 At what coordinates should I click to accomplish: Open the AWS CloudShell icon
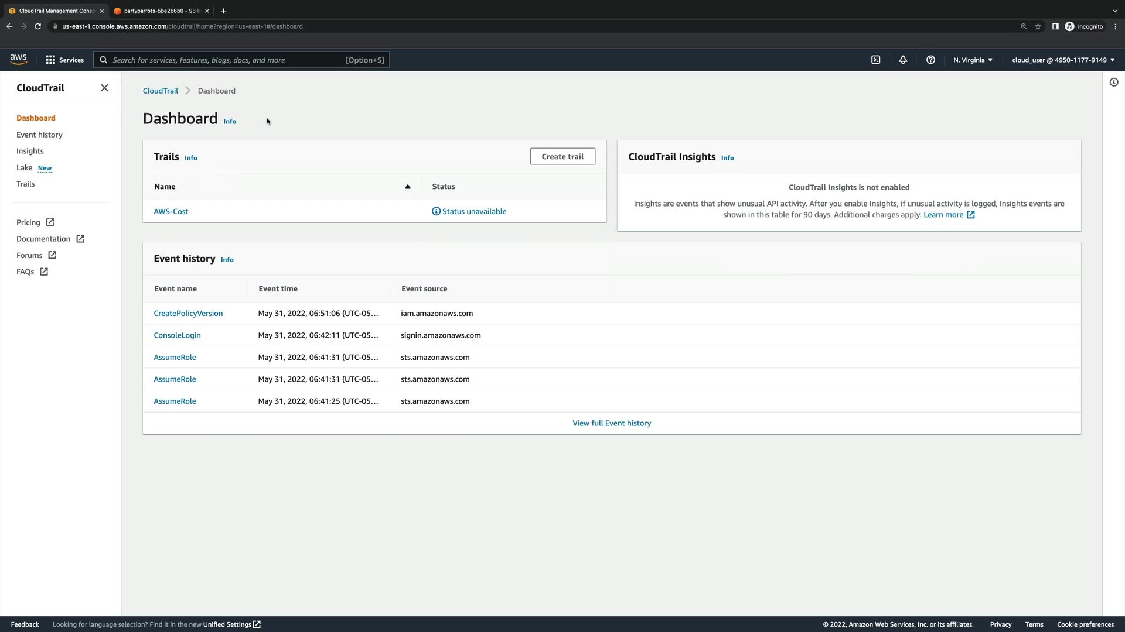click(x=875, y=60)
